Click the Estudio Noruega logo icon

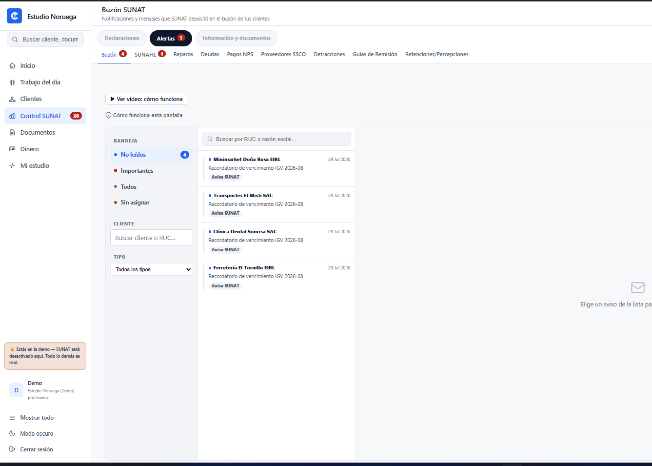tap(14, 16)
